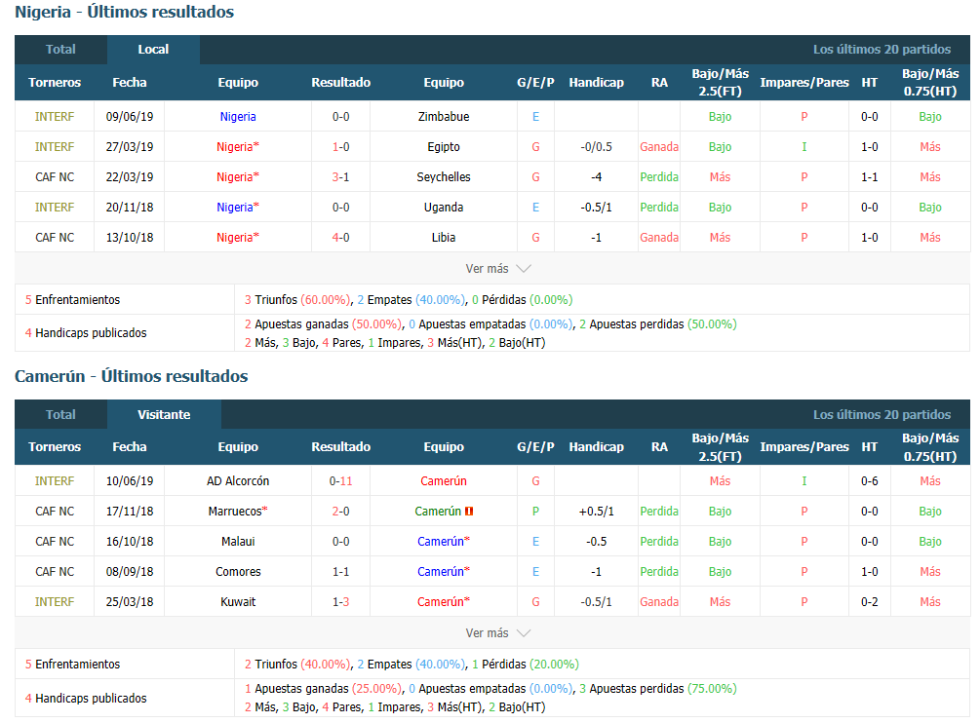Click the 0-11 result of AD Alcorcón
Viewport: 980px width, 723px height.
340,481
